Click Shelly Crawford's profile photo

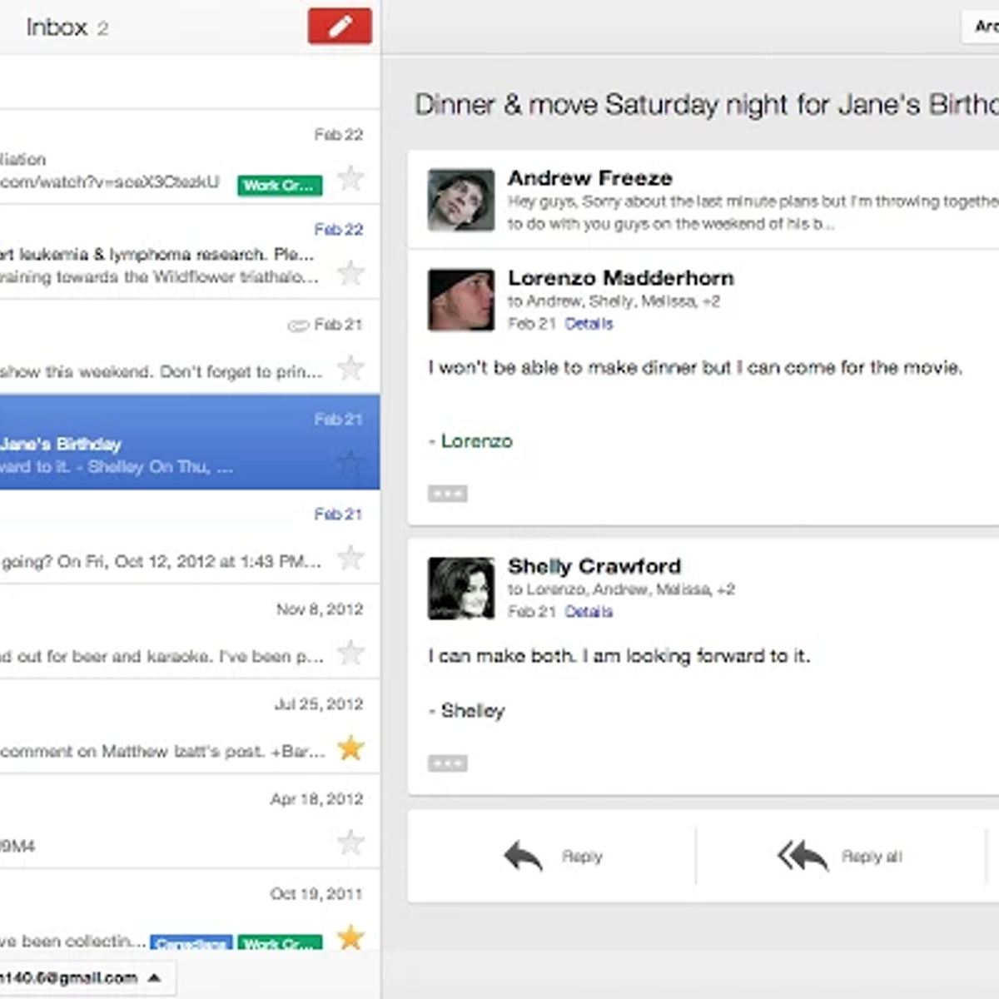pyautogui.click(x=460, y=589)
